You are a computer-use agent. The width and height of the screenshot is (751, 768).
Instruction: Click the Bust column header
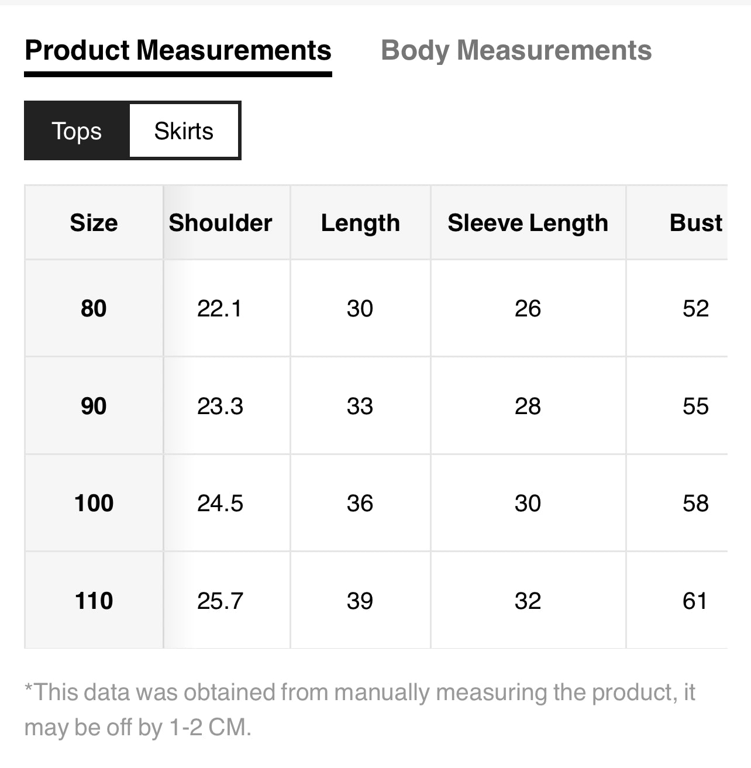tap(695, 223)
